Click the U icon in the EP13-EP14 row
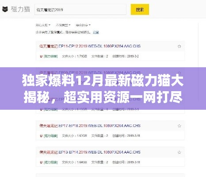Viewport: 206px width, 177px height. [41, 162]
